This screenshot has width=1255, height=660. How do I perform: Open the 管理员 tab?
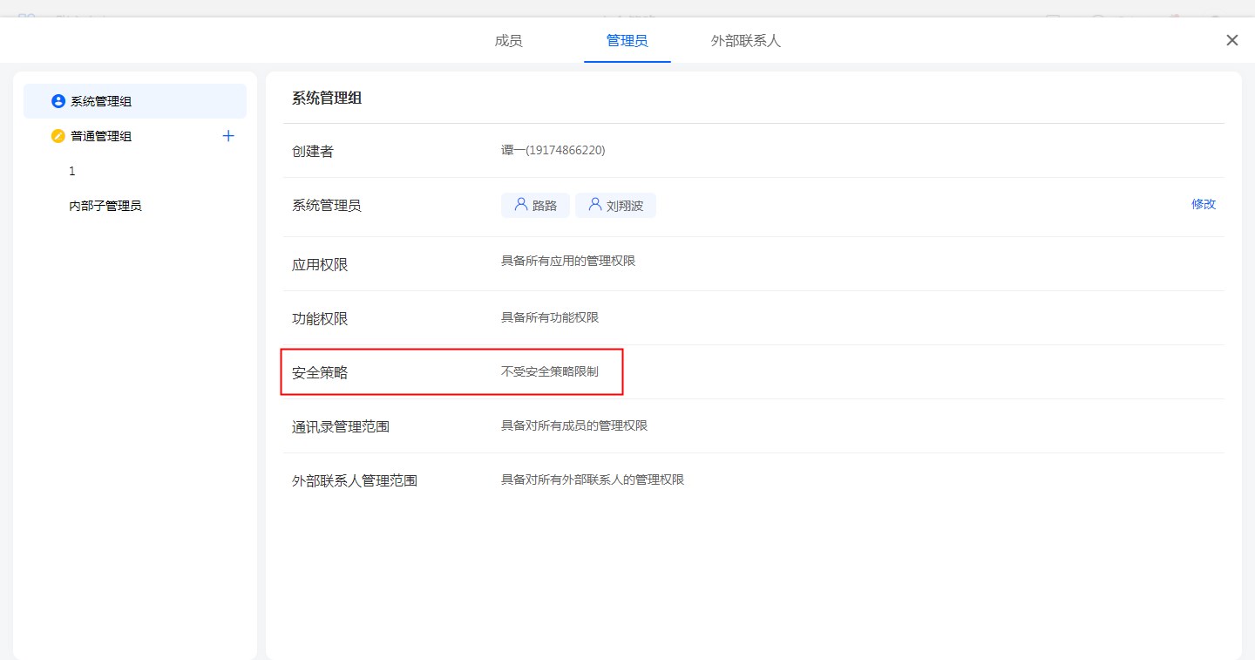[x=627, y=41]
